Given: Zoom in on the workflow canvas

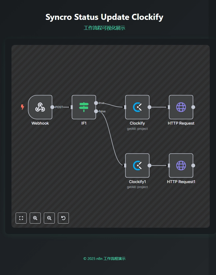Looking at the screenshot, I should (35, 218).
